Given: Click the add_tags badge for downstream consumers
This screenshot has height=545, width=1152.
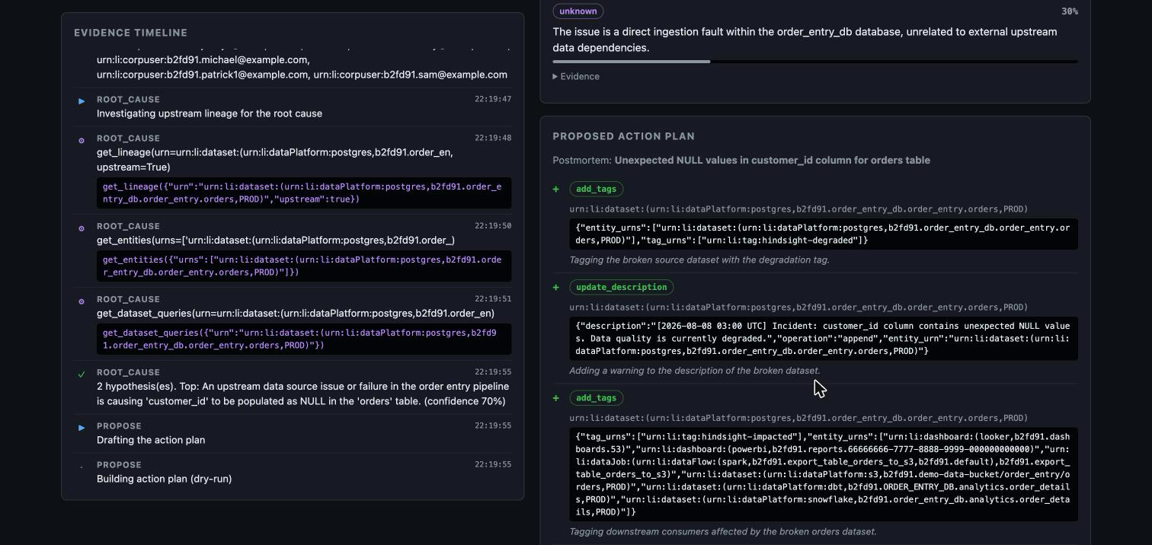Looking at the screenshot, I should point(596,398).
